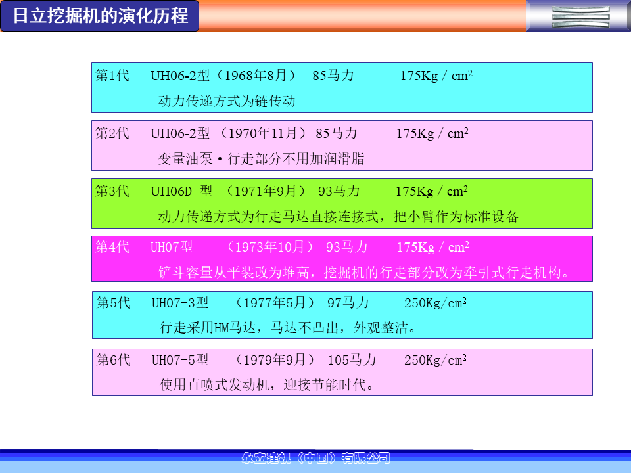Screen dimensions: 631x473
Task: Select the 105马力 horsepower value
Action: point(352,360)
